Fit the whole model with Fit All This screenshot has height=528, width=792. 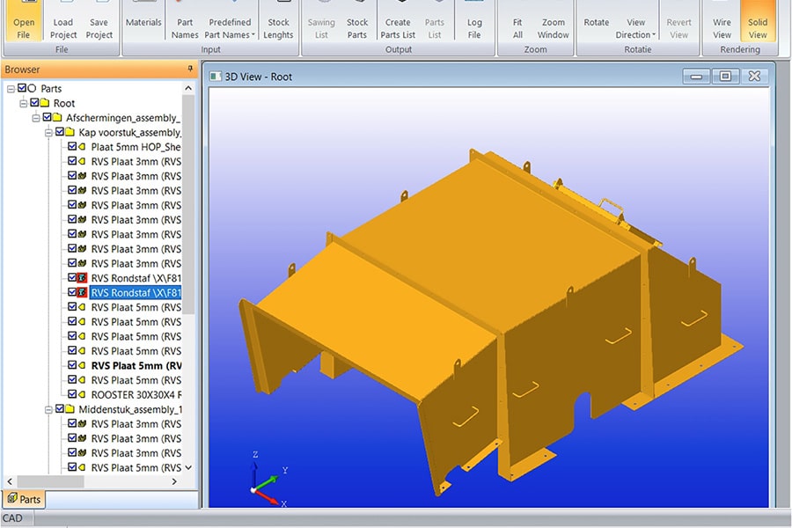[517, 20]
